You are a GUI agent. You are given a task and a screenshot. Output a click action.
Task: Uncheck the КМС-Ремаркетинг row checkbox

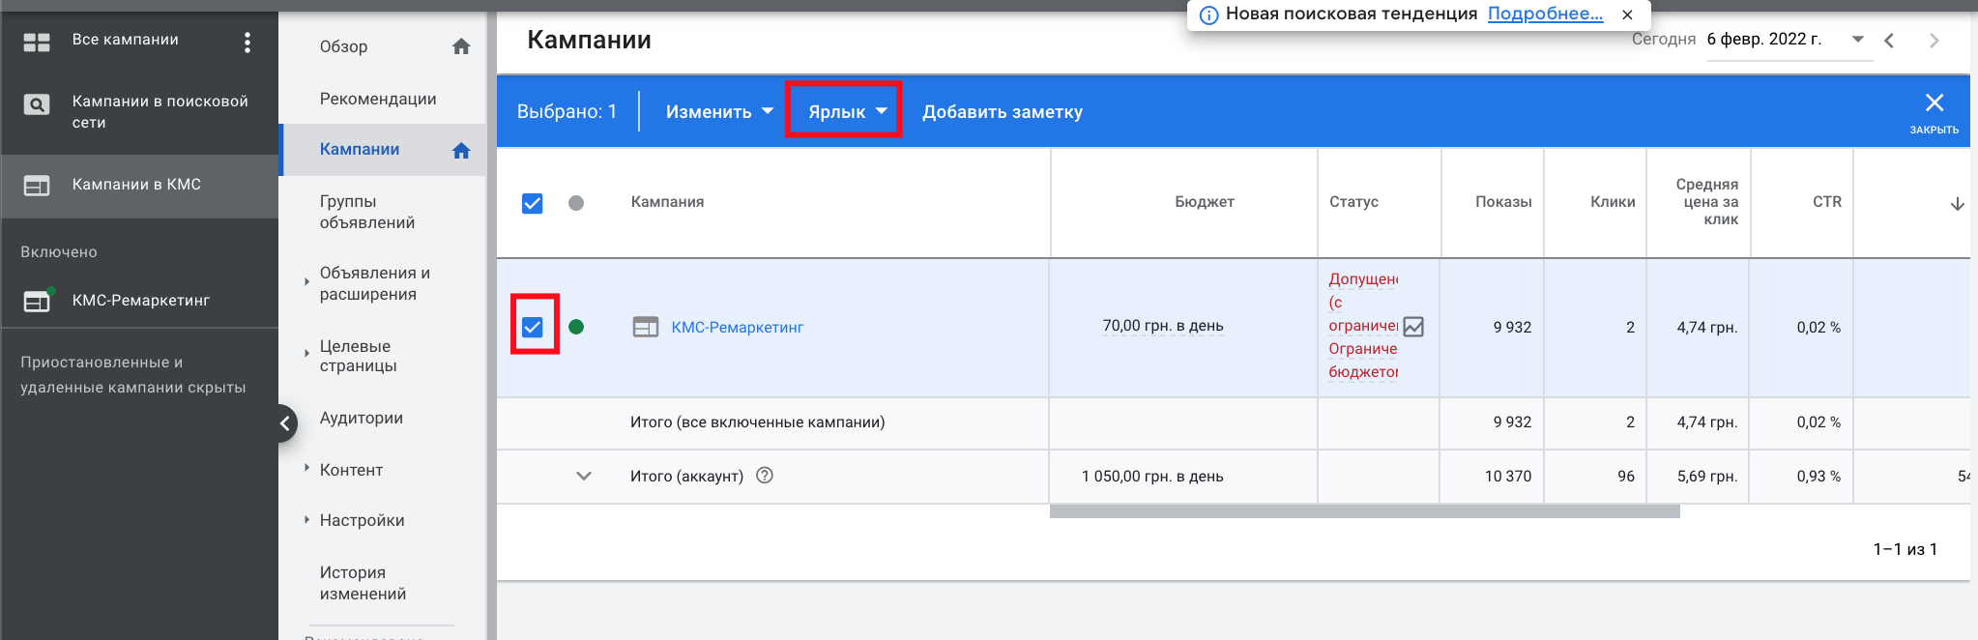pos(533,327)
